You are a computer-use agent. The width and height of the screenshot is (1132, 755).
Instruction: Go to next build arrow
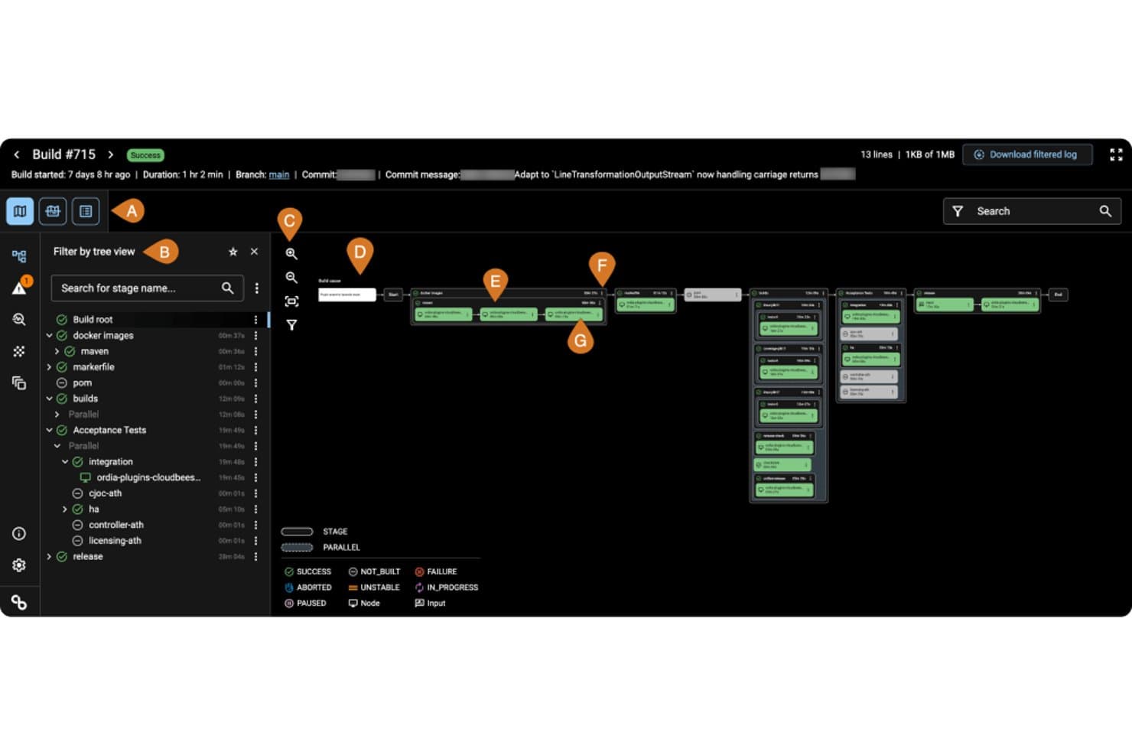click(x=110, y=155)
